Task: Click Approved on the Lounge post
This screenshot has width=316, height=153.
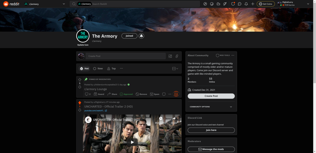Action: click(x=126, y=94)
